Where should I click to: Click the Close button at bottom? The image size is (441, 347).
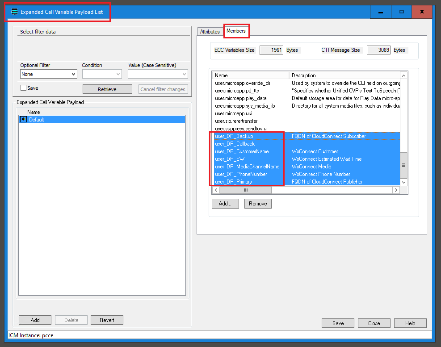[x=374, y=323]
